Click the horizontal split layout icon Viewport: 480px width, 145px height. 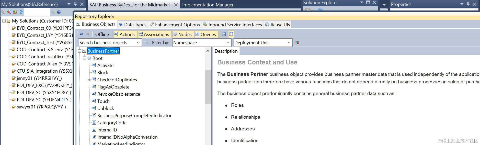click(x=224, y=34)
